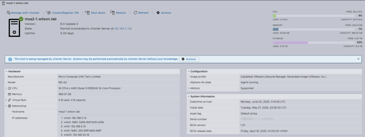Viewport: 365px width, 137px height.
Task: Select manufacturer Micro Computer (HK) Tech Limited
Action: tap(79, 77)
